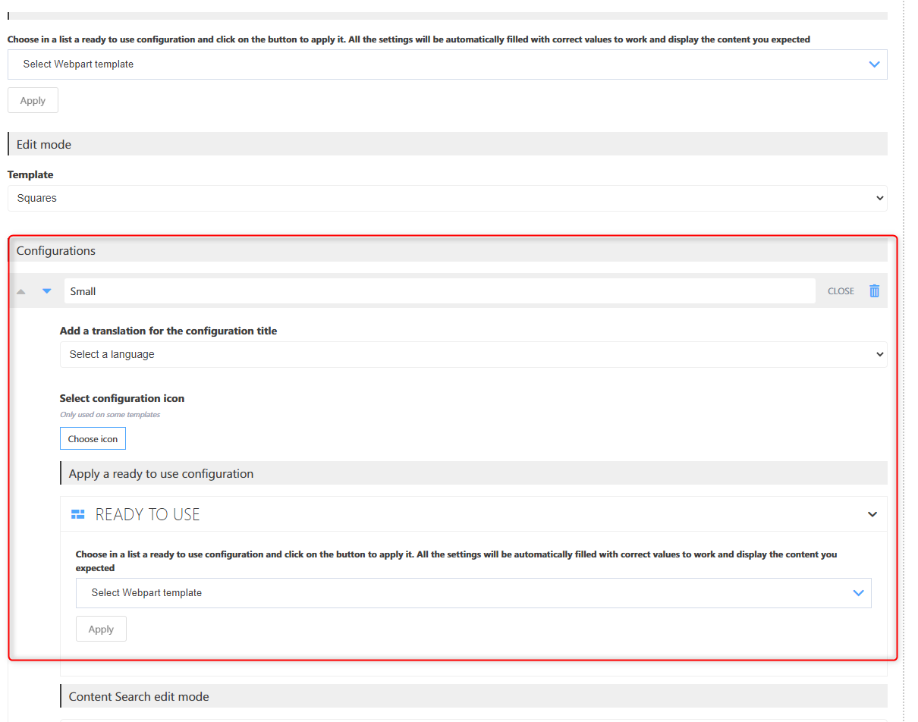Click the Choose icon button
This screenshot has width=918, height=722.
[x=93, y=439]
